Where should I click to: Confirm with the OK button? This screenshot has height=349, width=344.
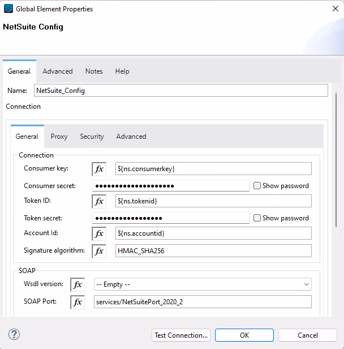244,335
